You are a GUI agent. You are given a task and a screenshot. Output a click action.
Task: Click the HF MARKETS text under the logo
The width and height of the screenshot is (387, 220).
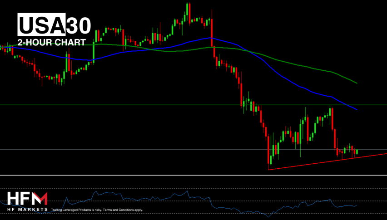point(27,210)
